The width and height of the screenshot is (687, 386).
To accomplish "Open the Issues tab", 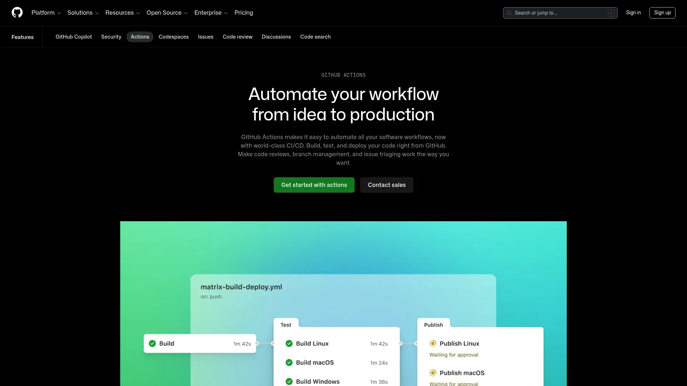I will 206,37.
